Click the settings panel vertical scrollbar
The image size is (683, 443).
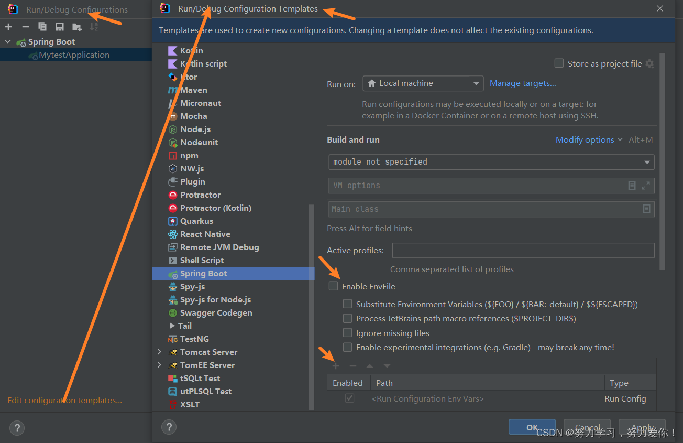662,161
